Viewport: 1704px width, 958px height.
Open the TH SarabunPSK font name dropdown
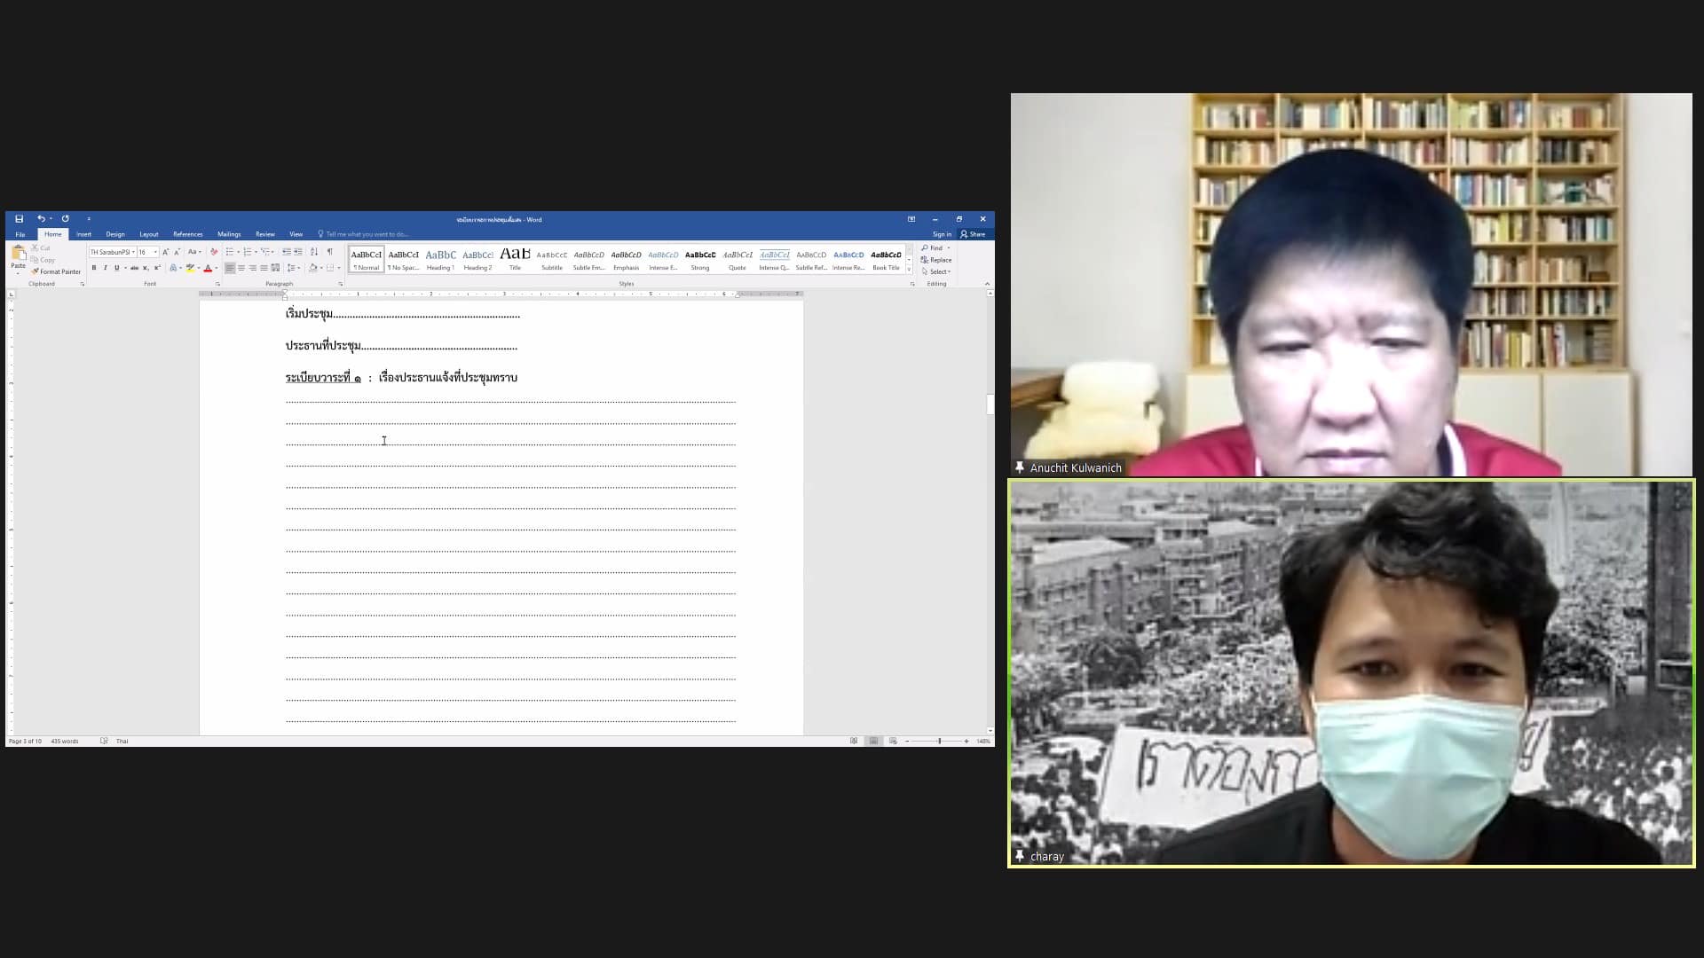click(133, 253)
